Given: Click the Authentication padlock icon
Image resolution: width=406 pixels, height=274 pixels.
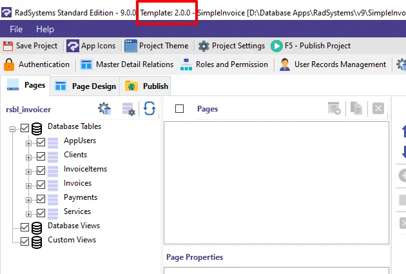Looking at the screenshot, I should [x=9, y=64].
